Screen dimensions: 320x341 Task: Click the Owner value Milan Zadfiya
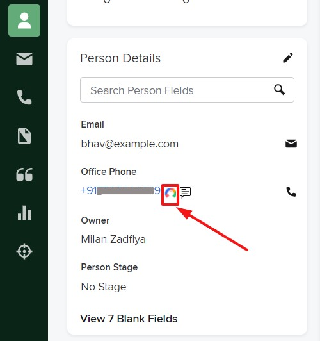pos(113,239)
